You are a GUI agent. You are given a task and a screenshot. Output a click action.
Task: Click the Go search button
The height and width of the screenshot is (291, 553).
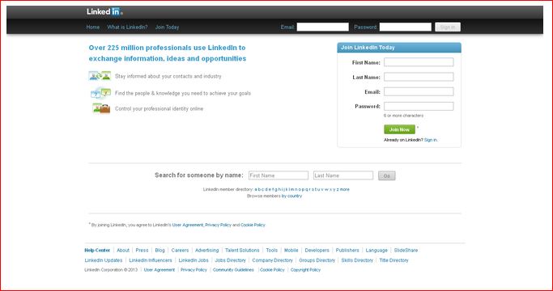pyautogui.click(x=386, y=175)
